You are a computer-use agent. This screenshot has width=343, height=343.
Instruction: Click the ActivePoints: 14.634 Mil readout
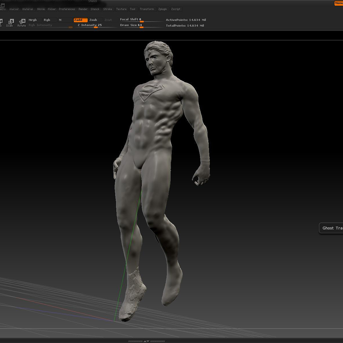pyautogui.click(x=186, y=20)
